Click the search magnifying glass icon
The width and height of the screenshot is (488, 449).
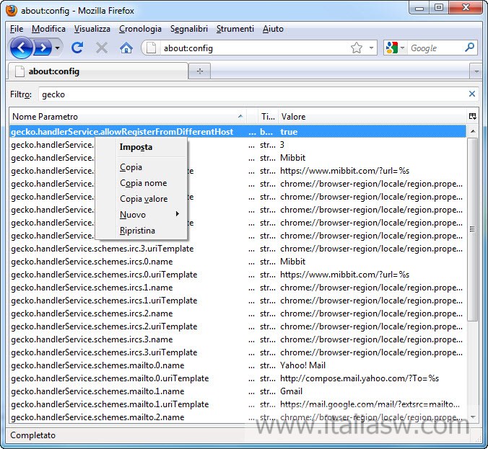coord(470,48)
